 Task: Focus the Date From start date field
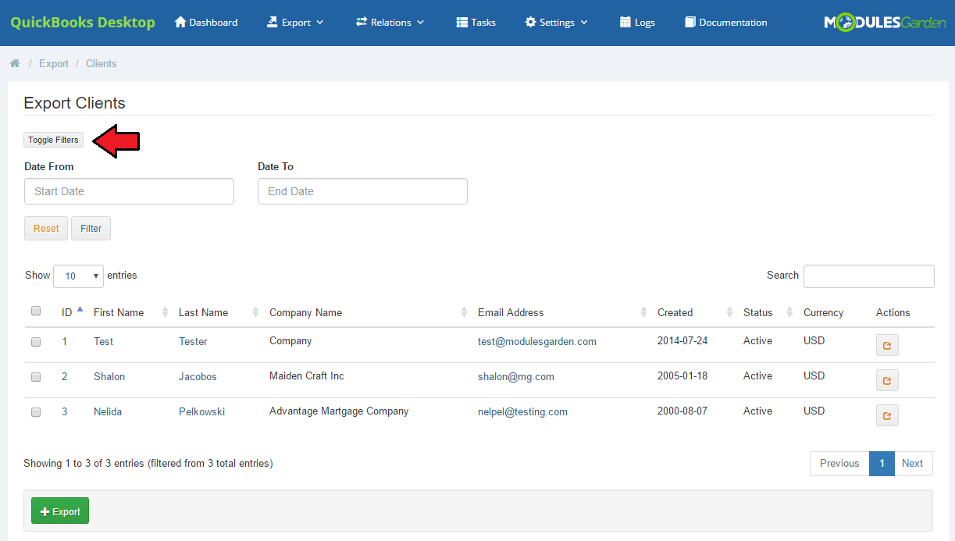[129, 191]
